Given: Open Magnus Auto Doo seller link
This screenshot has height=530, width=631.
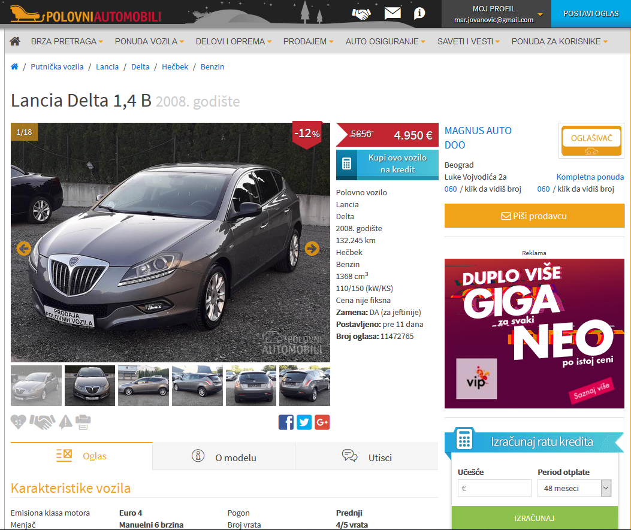Looking at the screenshot, I should [x=478, y=138].
